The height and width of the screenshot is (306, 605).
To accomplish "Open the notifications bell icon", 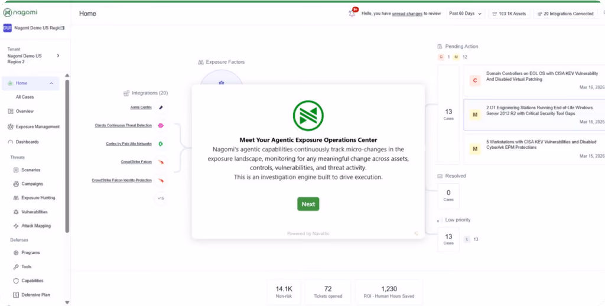I will click(x=352, y=13).
